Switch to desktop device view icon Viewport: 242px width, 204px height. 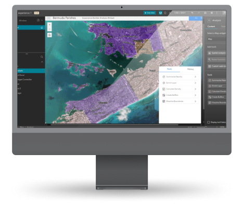[160, 13]
